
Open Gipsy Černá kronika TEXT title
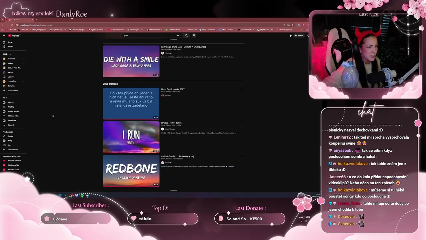coord(173,89)
